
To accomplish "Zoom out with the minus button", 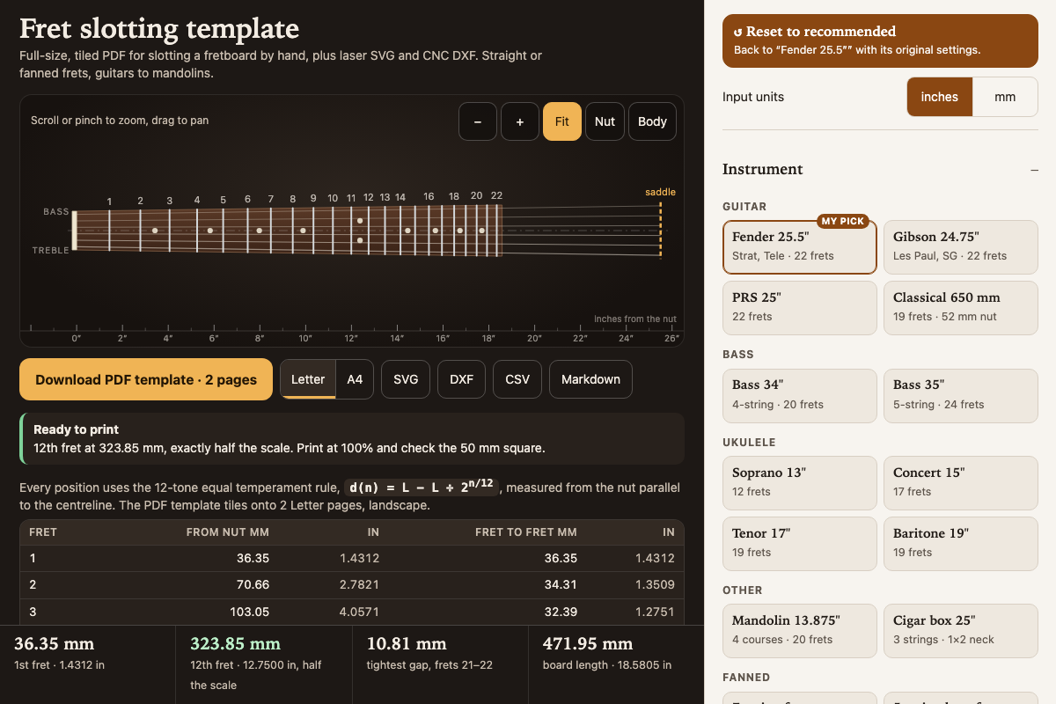I will (478, 121).
